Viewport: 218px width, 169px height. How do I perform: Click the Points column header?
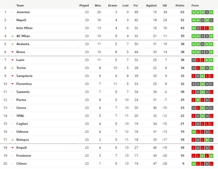pyautogui.click(x=180, y=5)
